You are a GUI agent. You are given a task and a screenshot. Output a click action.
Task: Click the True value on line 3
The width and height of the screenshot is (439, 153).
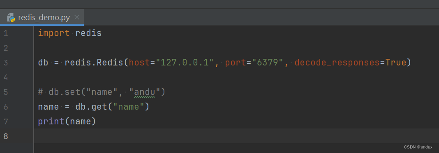coord(396,63)
